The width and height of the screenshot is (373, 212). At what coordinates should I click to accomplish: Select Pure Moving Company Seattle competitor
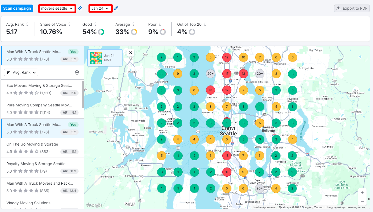pos(42,109)
